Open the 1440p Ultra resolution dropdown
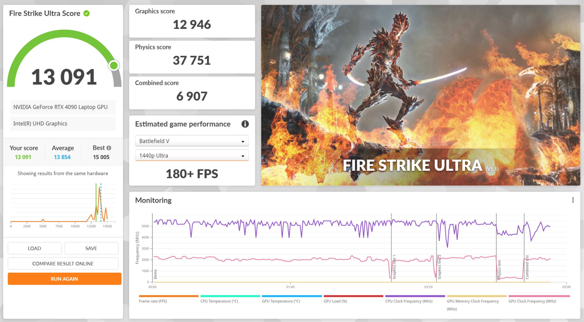584x322 pixels. 192,155
